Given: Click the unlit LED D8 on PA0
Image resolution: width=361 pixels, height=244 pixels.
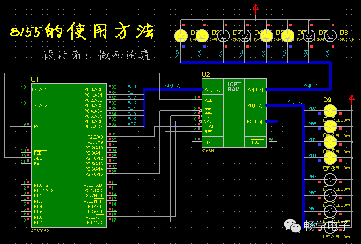Looking at the screenshot, I should click(x=330, y=36).
